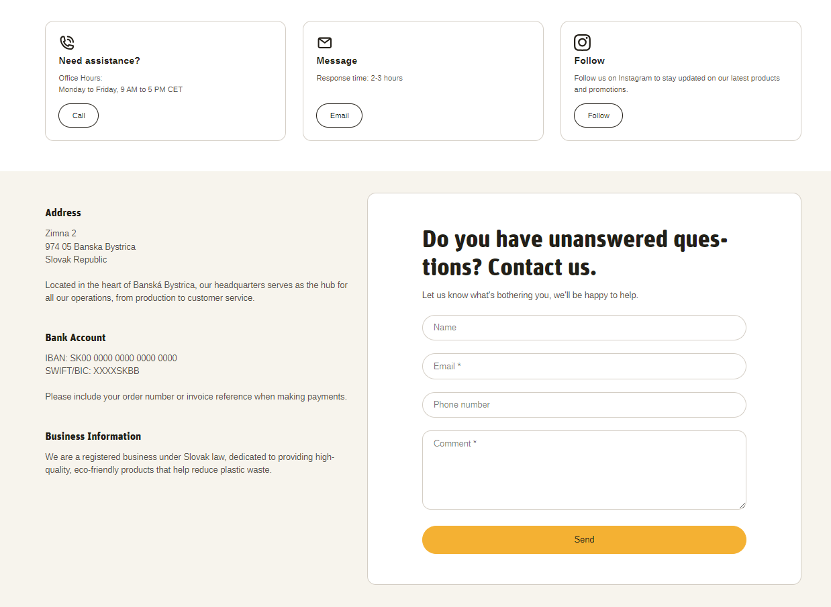Select the required Email field
The image size is (831, 607).
point(583,366)
